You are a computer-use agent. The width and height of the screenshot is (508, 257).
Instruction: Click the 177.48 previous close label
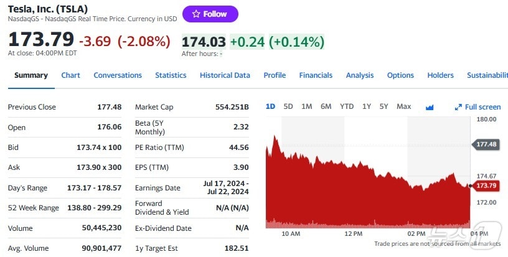point(486,144)
